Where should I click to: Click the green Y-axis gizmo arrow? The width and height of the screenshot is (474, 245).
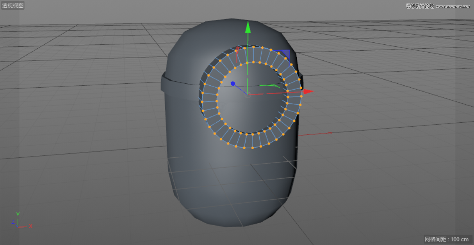(248, 27)
